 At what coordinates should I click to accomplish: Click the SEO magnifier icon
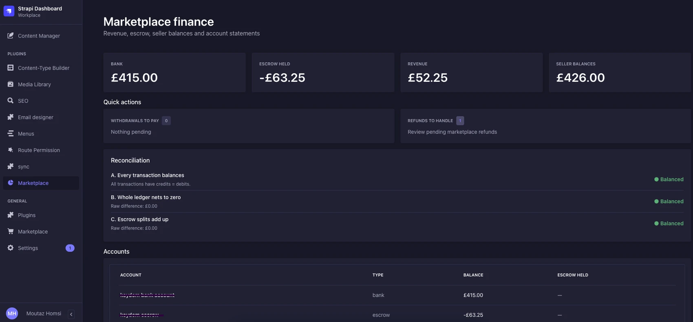11,100
